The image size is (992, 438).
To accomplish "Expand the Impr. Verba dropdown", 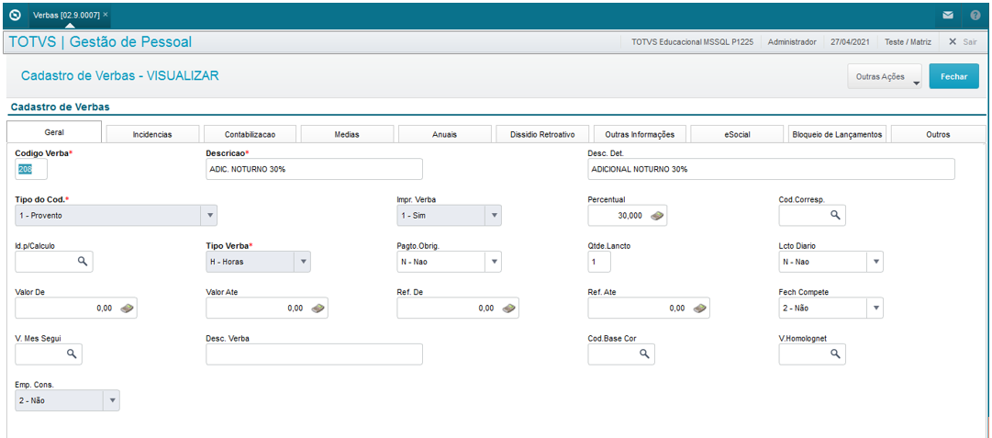I will [x=494, y=216].
